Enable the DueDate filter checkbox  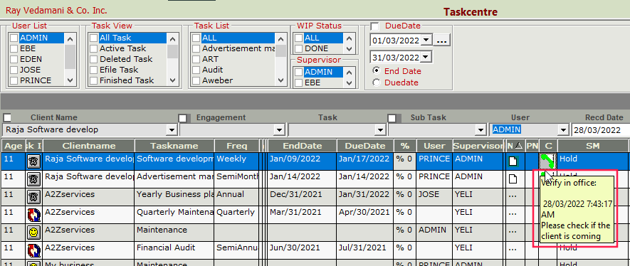(x=375, y=26)
